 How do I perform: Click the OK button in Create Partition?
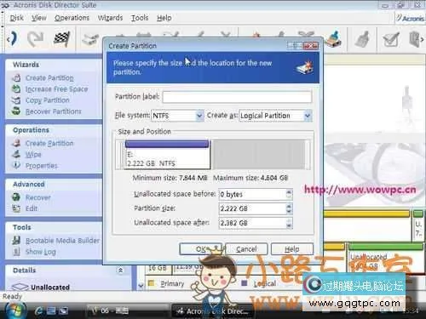(x=200, y=249)
